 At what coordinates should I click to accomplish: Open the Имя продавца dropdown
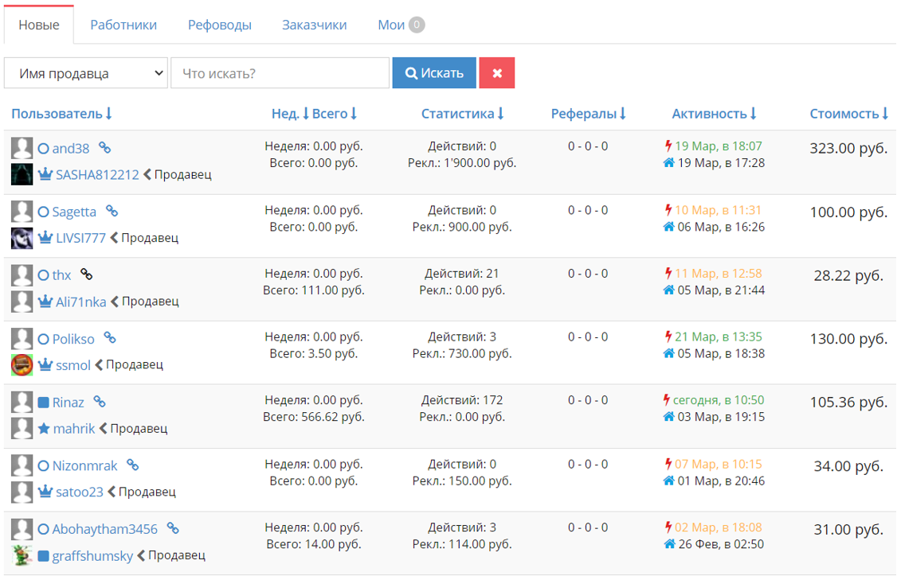coord(86,72)
